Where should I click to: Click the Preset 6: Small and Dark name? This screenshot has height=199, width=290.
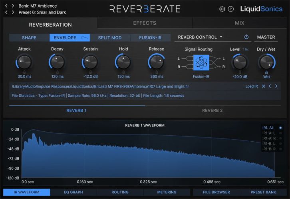coord(42,12)
